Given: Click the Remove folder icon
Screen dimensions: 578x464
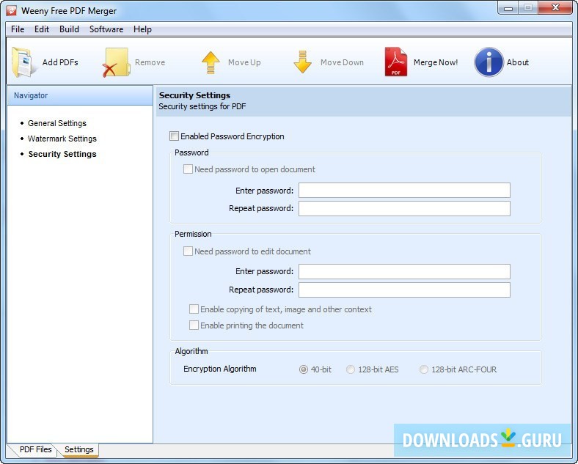Looking at the screenshot, I should pyautogui.click(x=116, y=62).
